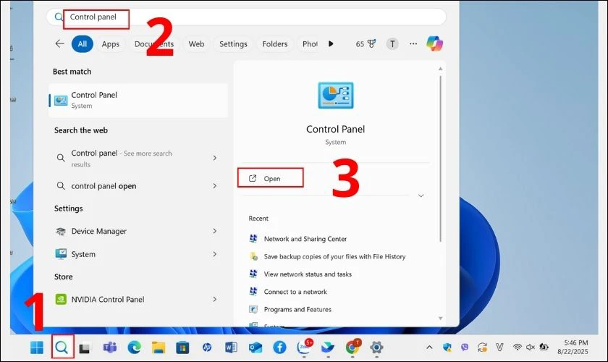
Task: Click the Viber tray icon
Action: (465, 348)
